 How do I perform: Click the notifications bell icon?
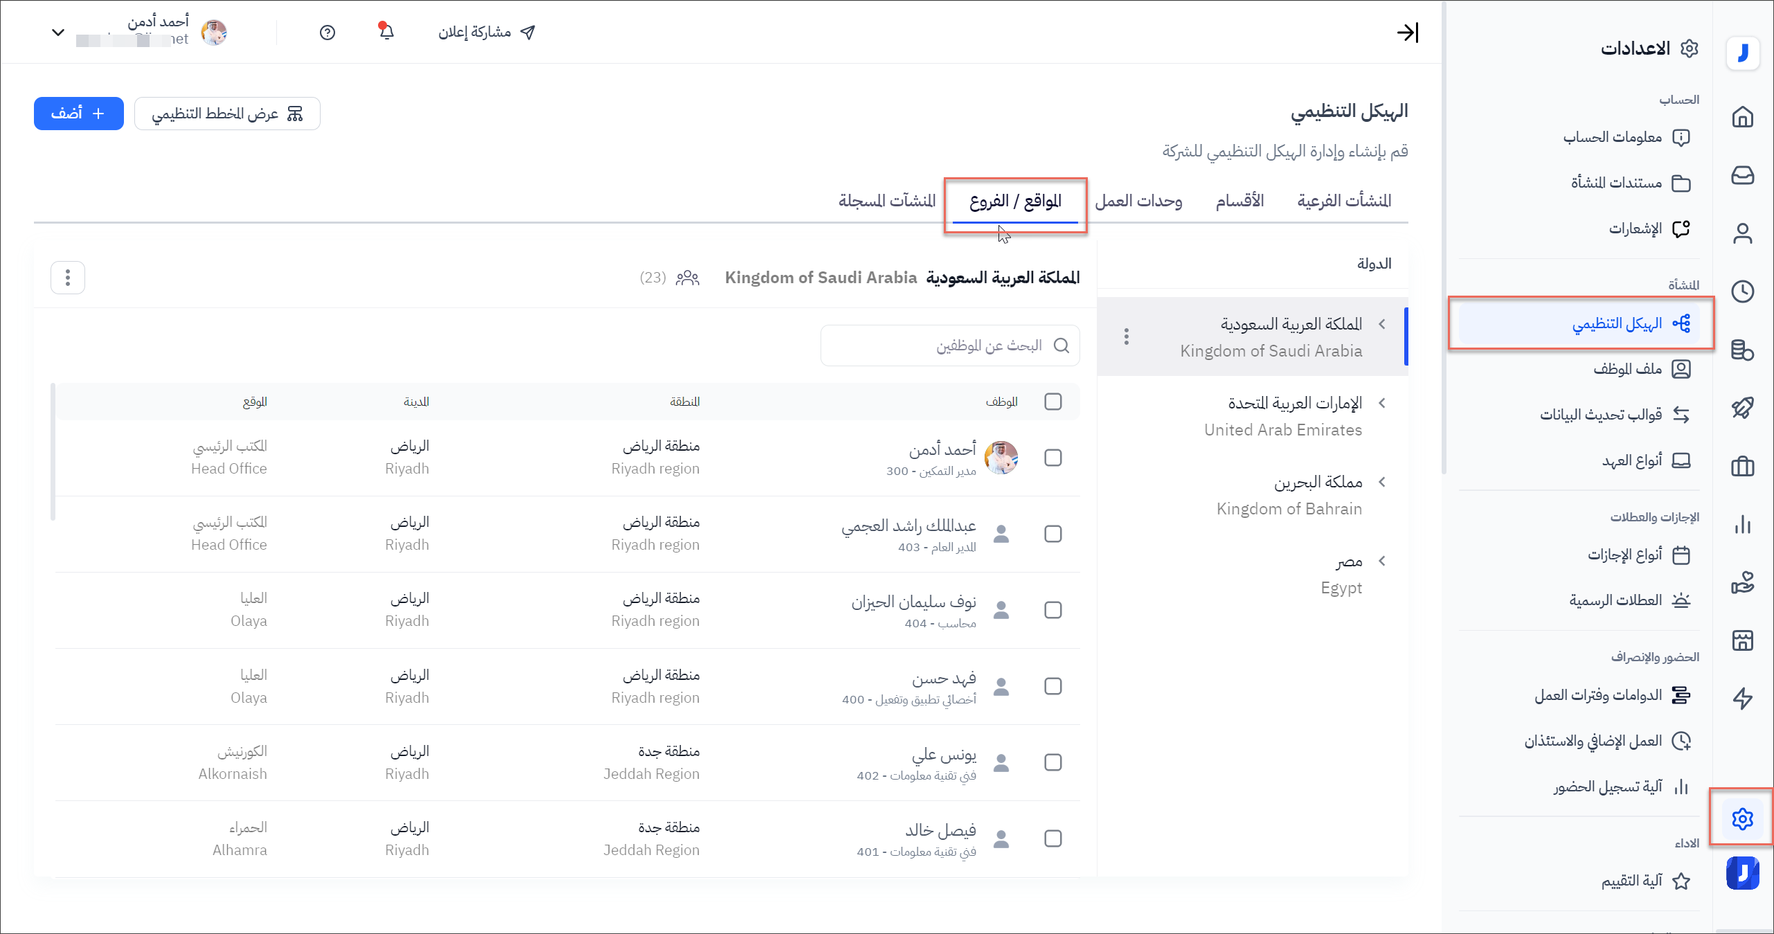(x=386, y=32)
